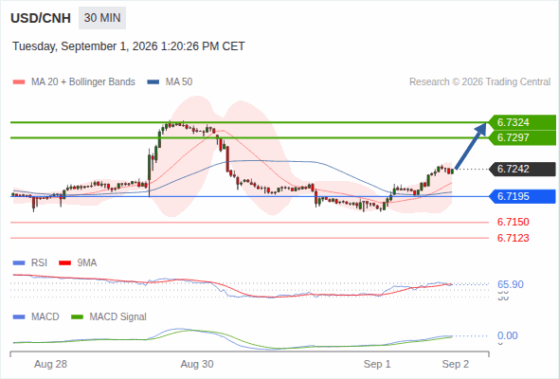
Task: Click the USD/CNH pair title
Action: 41,18
